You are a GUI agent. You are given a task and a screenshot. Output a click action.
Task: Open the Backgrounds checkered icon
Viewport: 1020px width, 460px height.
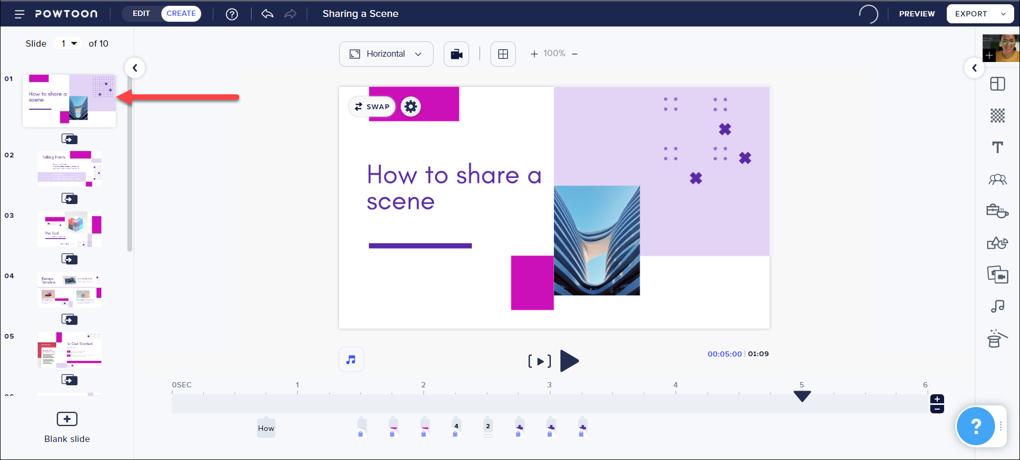click(x=998, y=116)
